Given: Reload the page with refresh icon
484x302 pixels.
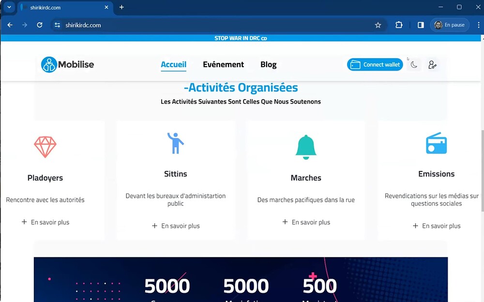Looking at the screenshot, I should click(x=40, y=25).
